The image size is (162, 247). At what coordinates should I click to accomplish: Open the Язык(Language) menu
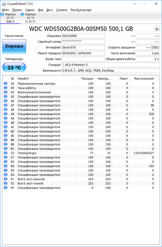point(81,10)
